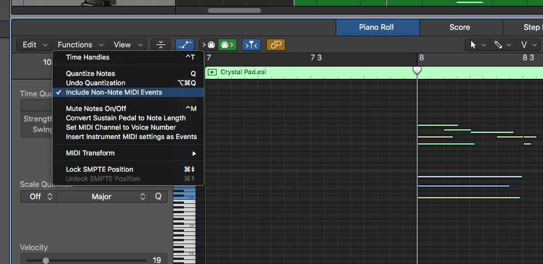
Task: Toggle the Automation curve display button
Action: click(185, 44)
